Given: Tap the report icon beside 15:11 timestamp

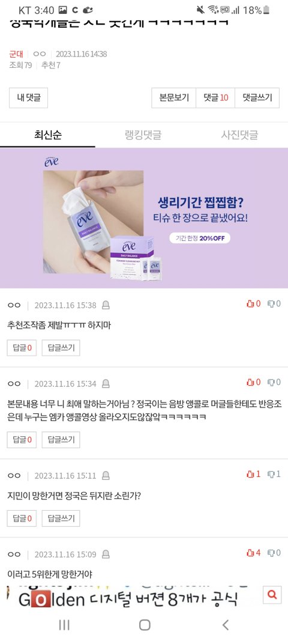Looking at the screenshot, I should [106, 475].
